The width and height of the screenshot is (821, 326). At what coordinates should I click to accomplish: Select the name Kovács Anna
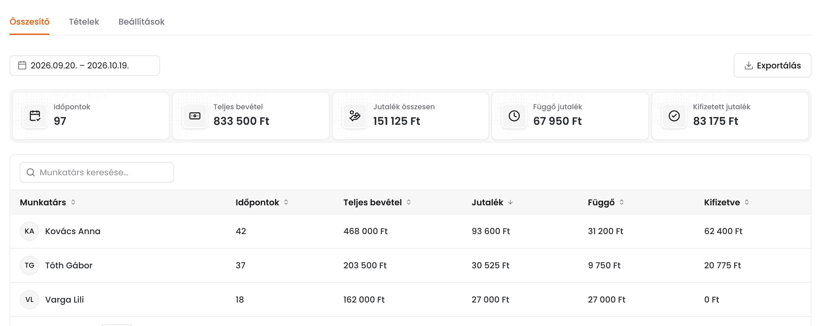73,231
